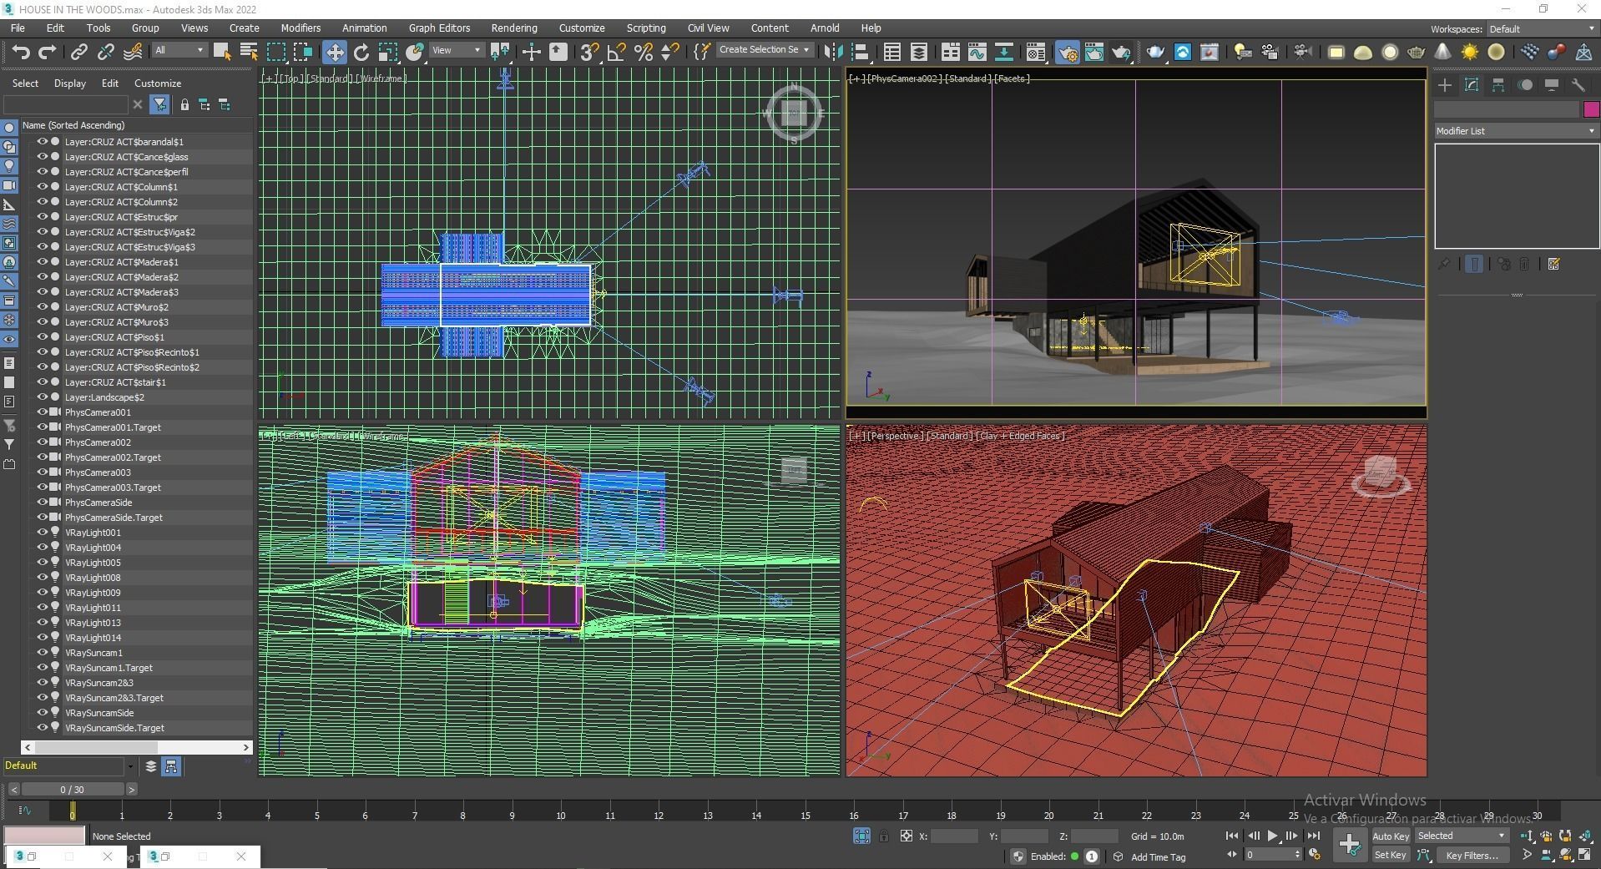Click Add Time Tag

click(x=1158, y=856)
